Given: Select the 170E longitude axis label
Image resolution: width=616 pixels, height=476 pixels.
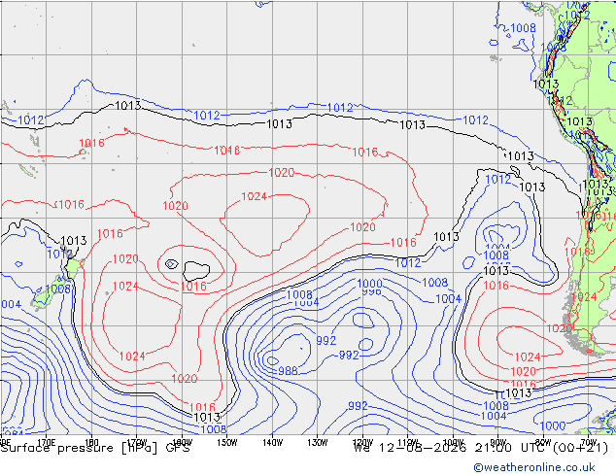Looking at the screenshot, I should 46,443.
